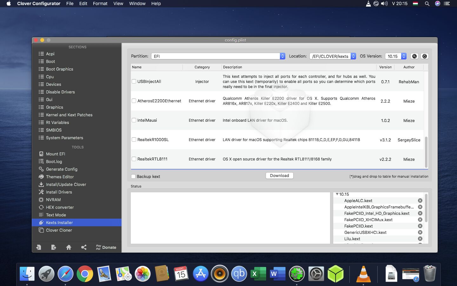The image size is (457, 286).
Task: Sort kexts by the Category column
Action: (202, 67)
